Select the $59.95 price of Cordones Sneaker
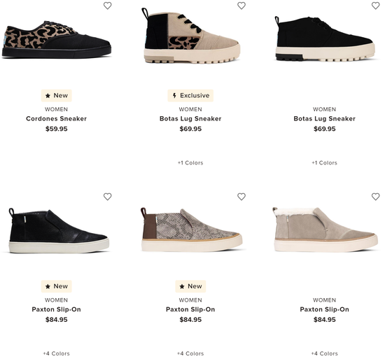The width and height of the screenshot is (385, 359). (x=56, y=129)
